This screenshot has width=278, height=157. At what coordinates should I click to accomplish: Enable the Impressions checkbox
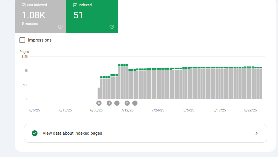point(22,40)
